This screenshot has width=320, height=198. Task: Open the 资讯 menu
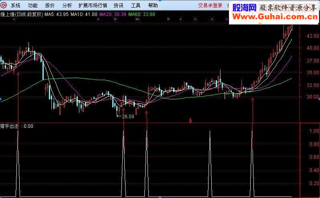click(118, 6)
